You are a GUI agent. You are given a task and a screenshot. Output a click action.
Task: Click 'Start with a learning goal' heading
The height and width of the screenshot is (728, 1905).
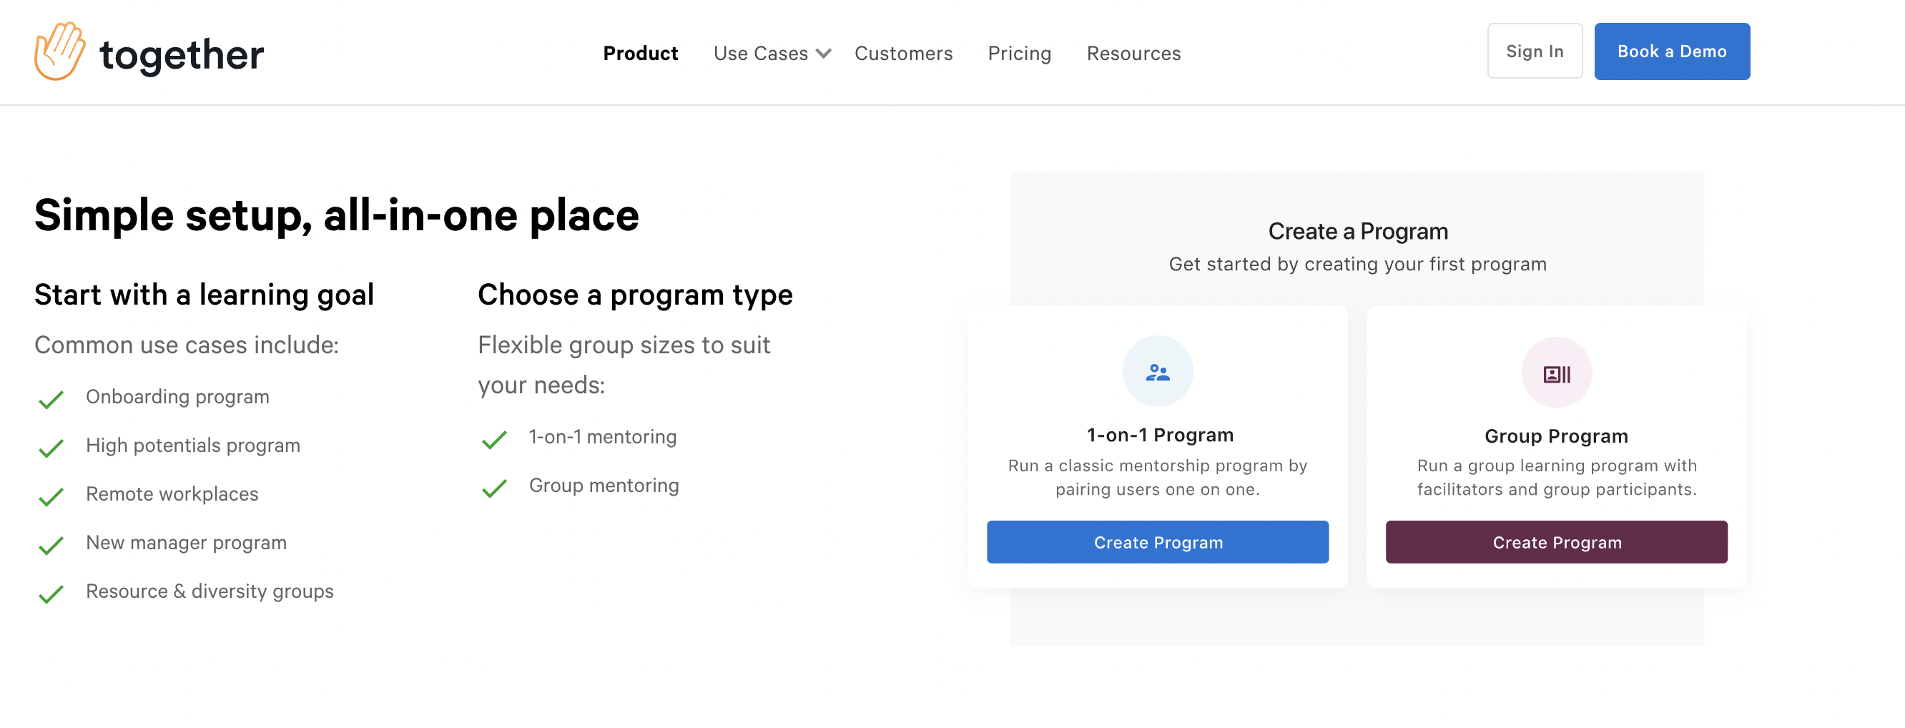204,295
